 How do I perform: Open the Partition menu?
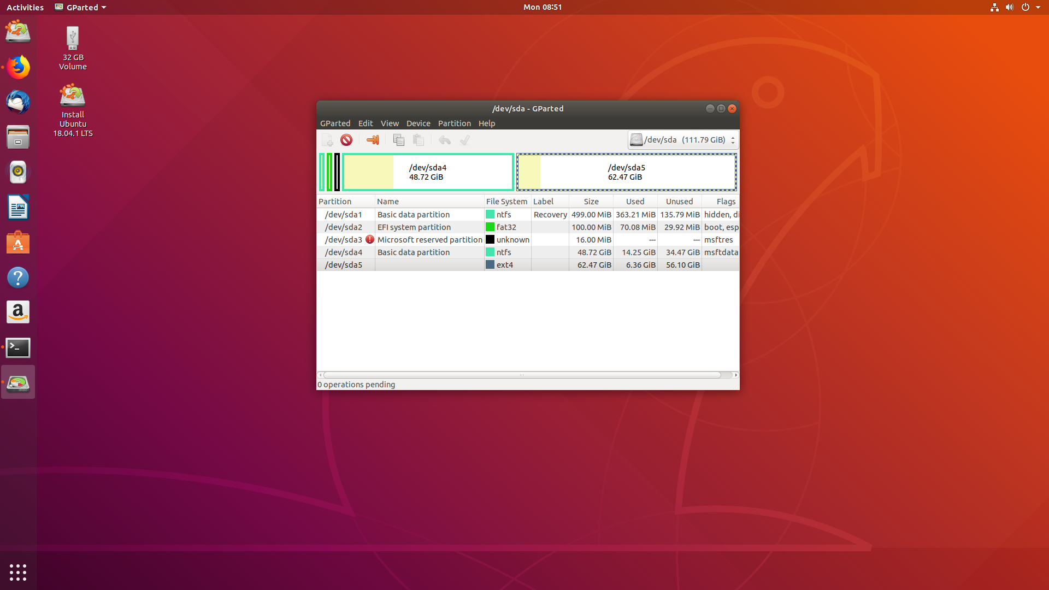coord(453,123)
